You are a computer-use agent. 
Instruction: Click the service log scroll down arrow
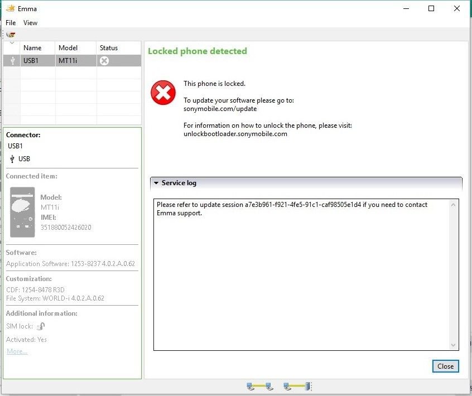coord(454,345)
